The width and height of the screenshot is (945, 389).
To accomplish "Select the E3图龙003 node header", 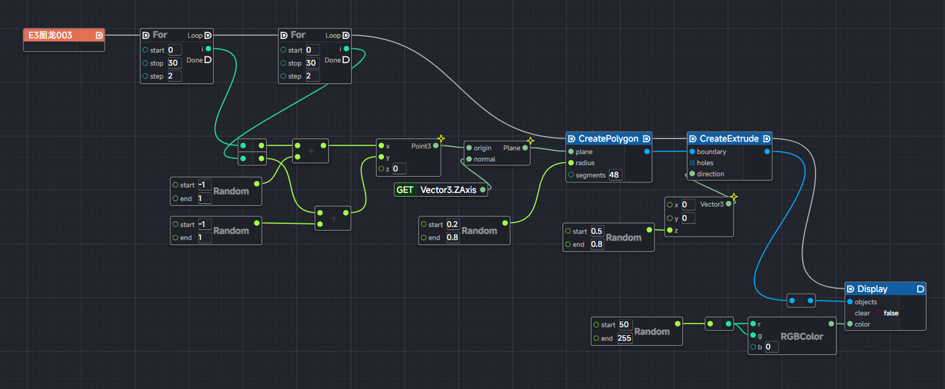I will (56, 35).
